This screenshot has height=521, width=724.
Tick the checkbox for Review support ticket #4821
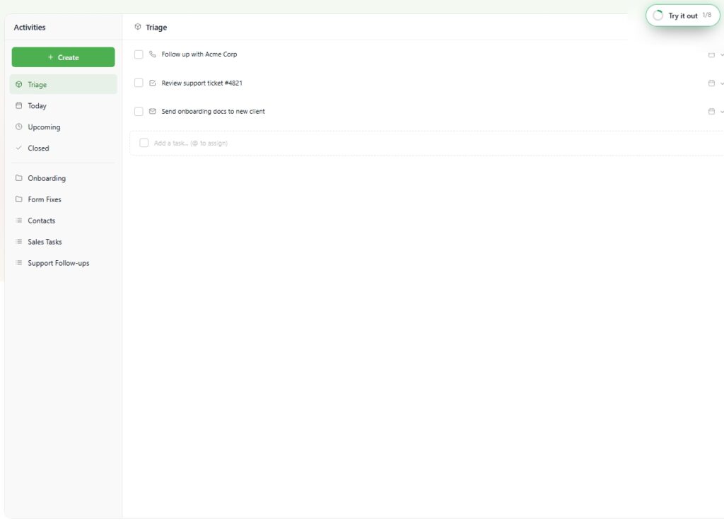(139, 83)
